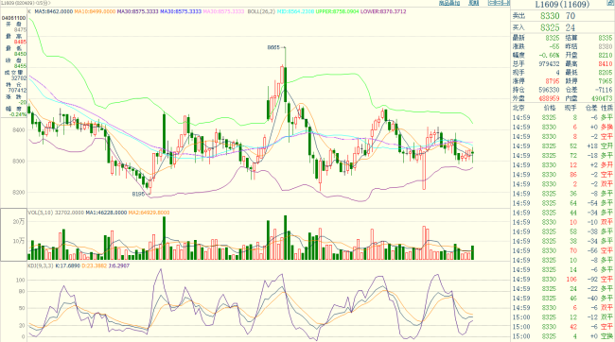The image size is (615, 342).
Task: Click the KDJ(9,3,3) indicator label
Action: point(41,265)
